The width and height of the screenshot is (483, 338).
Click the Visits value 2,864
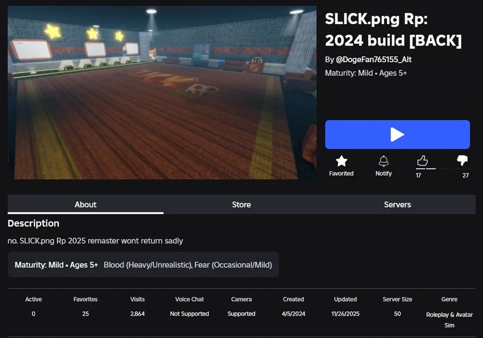click(137, 314)
